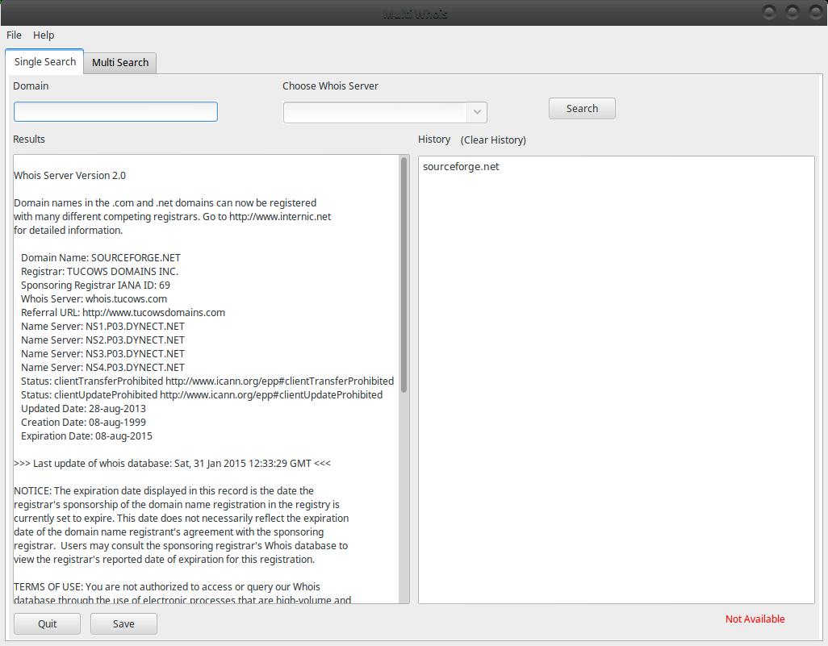
Task: Open the Help menu
Action: (44, 35)
